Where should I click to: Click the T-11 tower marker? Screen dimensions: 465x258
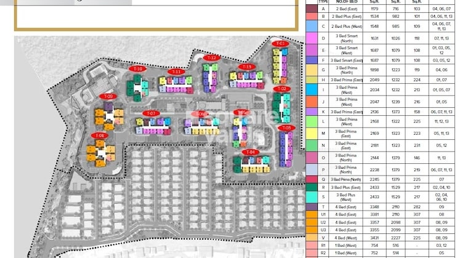(x=177, y=71)
